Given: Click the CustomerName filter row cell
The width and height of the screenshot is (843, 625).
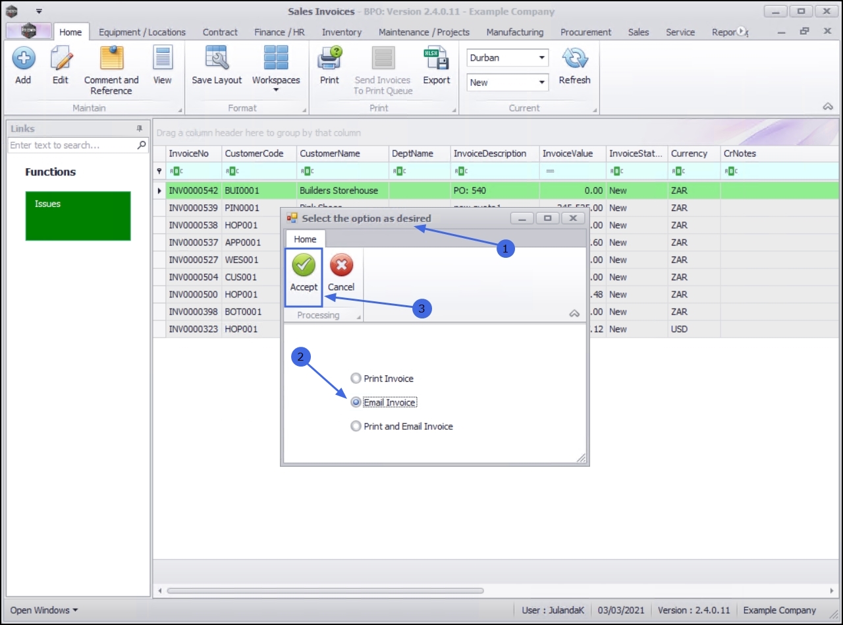Looking at the screenshot, I should (x=342, y=171).
